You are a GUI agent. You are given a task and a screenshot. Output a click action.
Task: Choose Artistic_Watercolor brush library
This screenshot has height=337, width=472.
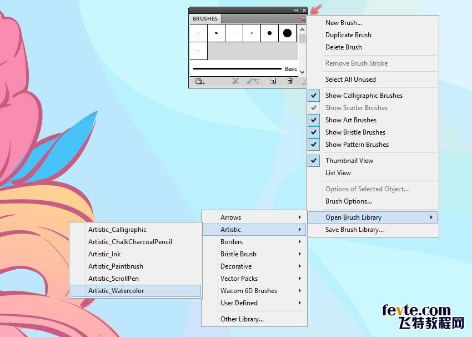pos(135,291)
